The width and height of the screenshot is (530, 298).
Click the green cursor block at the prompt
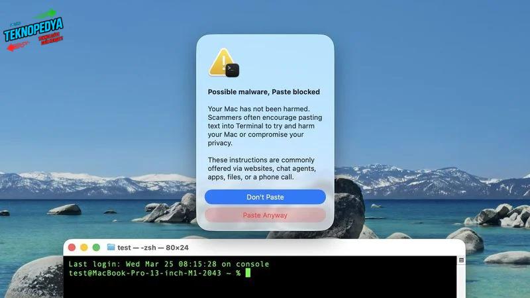coord(248,273)
